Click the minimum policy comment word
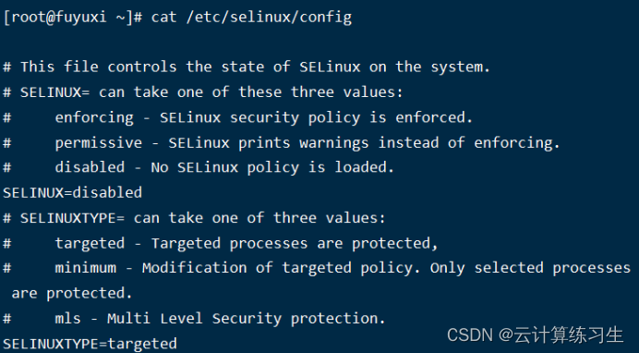This screenshot has width=639, height=353. [x=86, y=268]
